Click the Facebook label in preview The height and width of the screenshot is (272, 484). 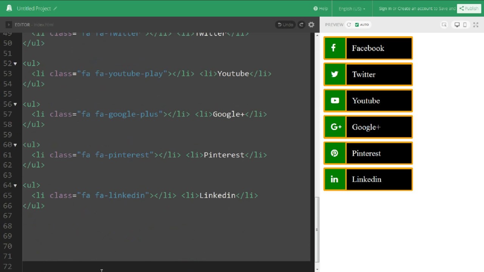coord(368,48)
